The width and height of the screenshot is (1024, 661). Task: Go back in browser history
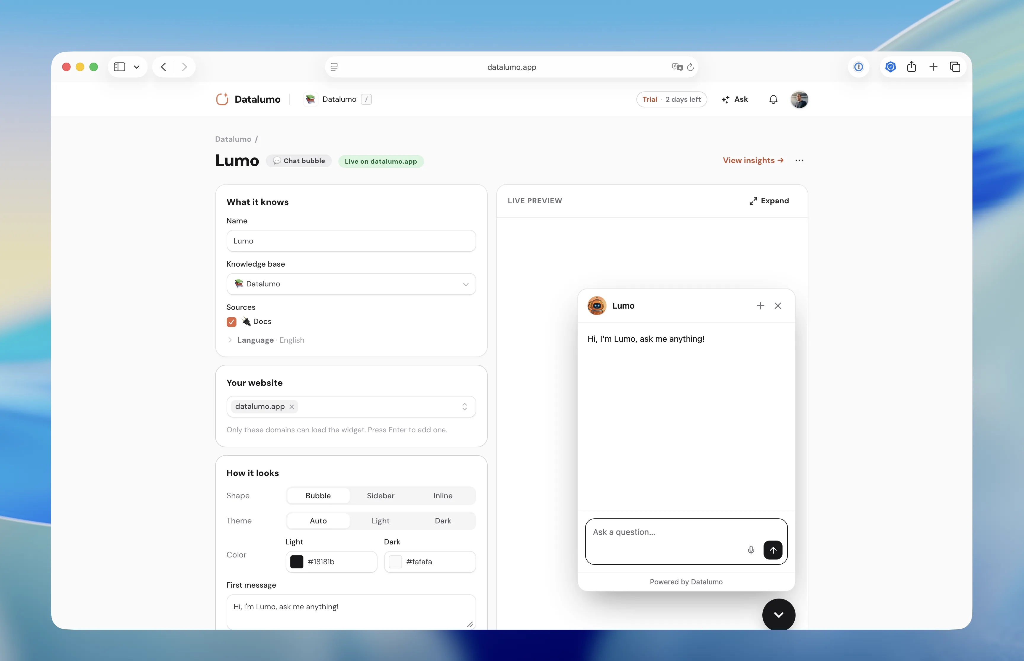[163, 67]
